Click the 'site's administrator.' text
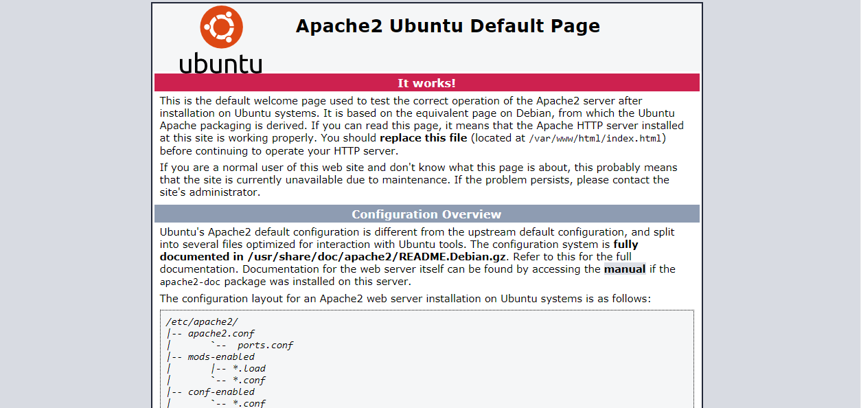The width and height of the screenshot is (861, 408). pyautogui.click(x=210, y=192)
